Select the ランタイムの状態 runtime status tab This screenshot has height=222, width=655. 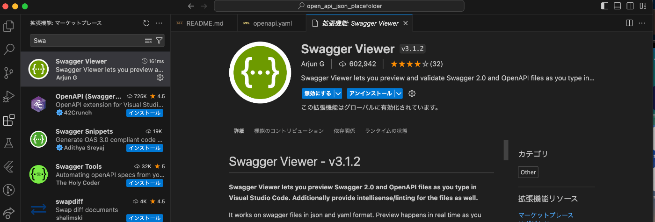[386, 131]
